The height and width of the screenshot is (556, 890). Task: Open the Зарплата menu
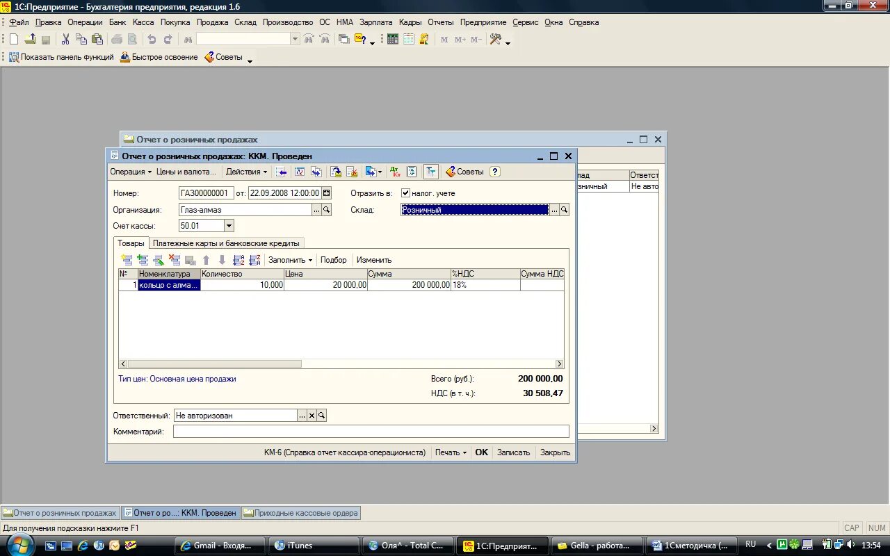[376, 22]
